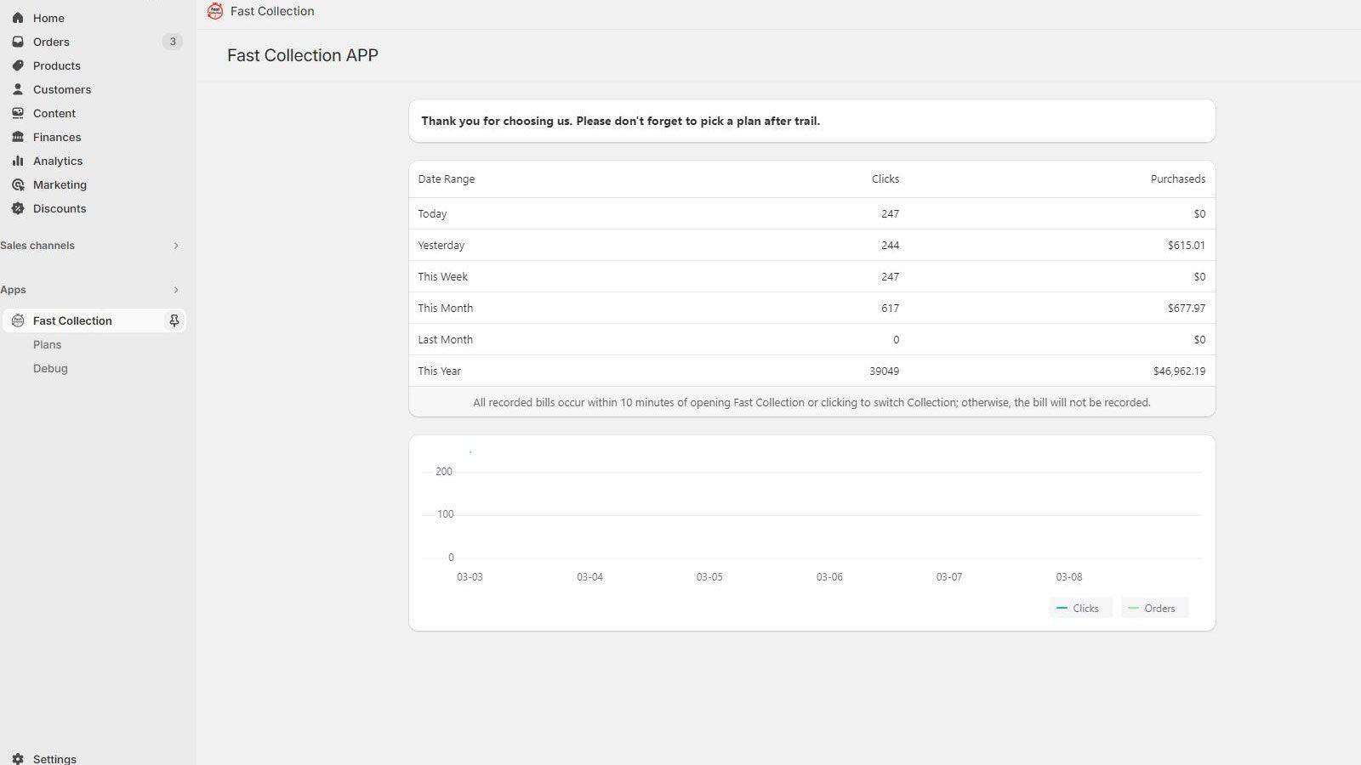1361x765 pixels.
Task: Open Settings at bottom of sidebar
Action: point(54,758)
